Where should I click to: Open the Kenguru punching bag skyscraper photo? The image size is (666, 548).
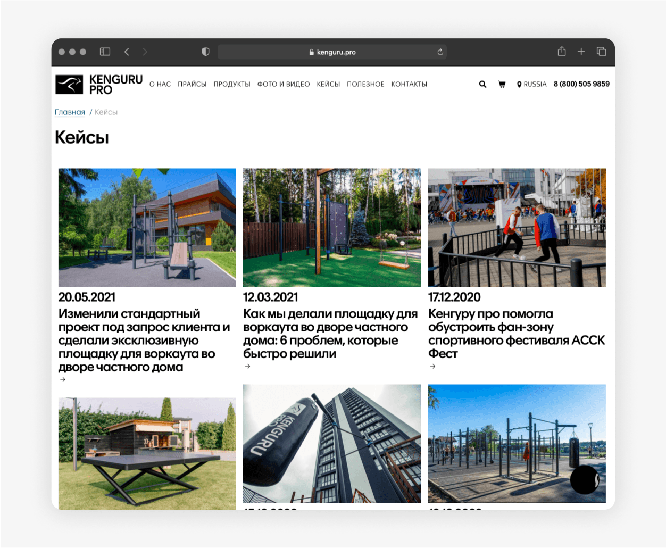tap(332, 444)
